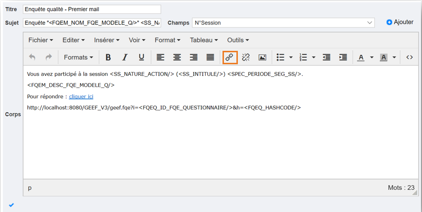Expand the bullet list style options arrow
422x212 pixels.
[291, 57]
